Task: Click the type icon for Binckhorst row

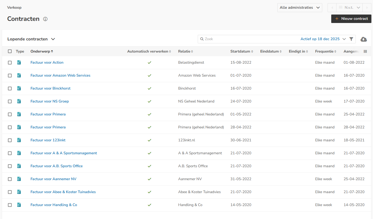Action: [19, 88]
